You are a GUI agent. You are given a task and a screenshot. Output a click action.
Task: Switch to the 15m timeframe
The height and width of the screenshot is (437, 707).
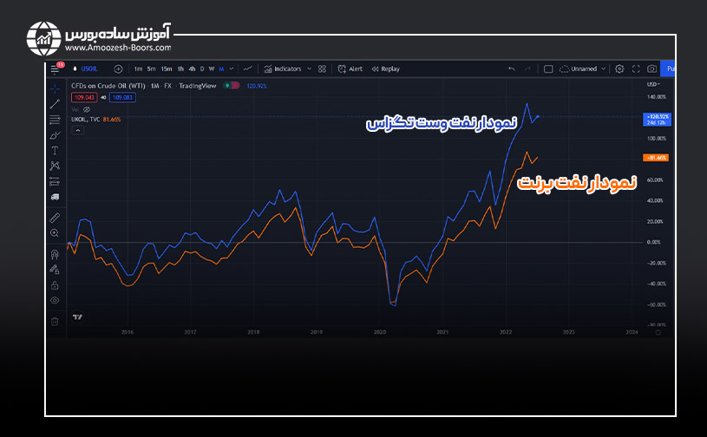(166, 68)
